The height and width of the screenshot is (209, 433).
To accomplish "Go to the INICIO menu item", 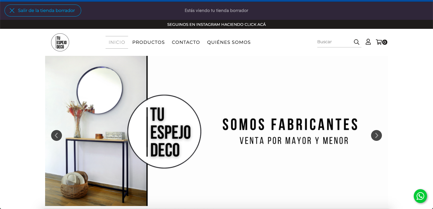I will (117, 42).
